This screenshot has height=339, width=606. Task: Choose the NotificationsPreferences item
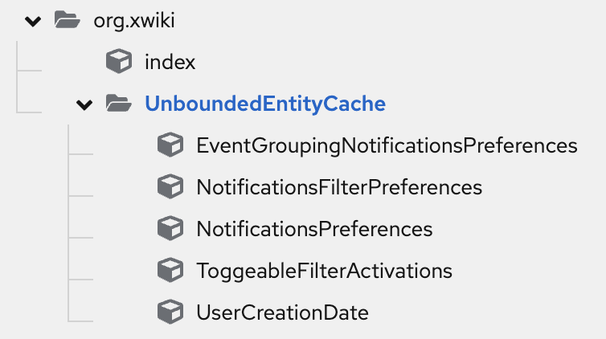(314, 229)
